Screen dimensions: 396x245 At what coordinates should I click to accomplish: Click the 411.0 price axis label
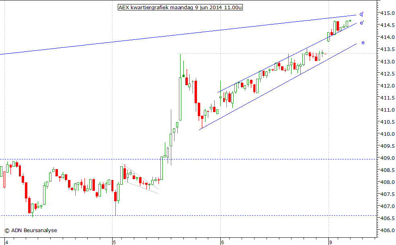388,110
